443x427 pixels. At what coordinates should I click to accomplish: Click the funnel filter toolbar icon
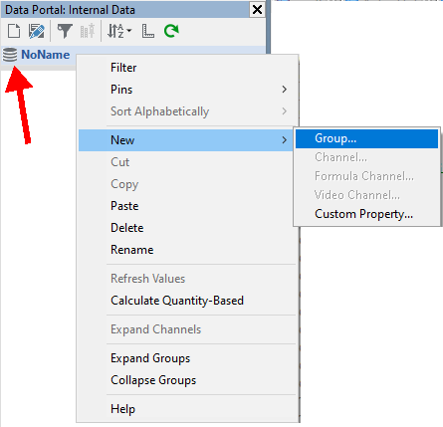click(x=65, y=31)
